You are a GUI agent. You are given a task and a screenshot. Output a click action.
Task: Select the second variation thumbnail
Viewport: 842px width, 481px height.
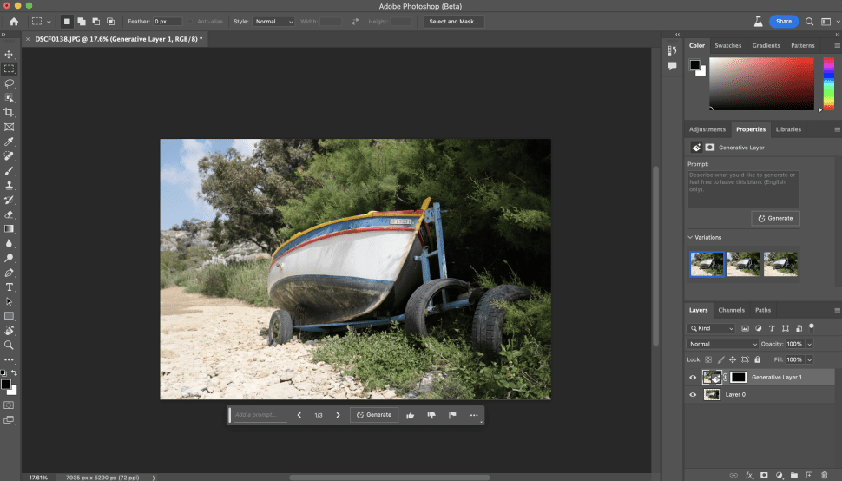tap(744, 264)
